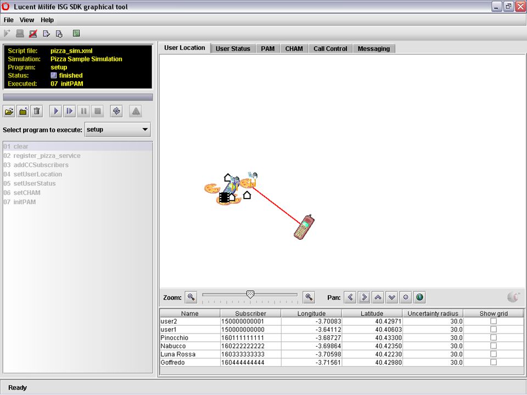Click the square stop playback button
Viewport: 527px width, 395px height.
click(x=98, y=111)
